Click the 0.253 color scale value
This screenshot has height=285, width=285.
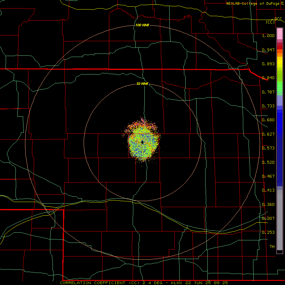(268, 232)
